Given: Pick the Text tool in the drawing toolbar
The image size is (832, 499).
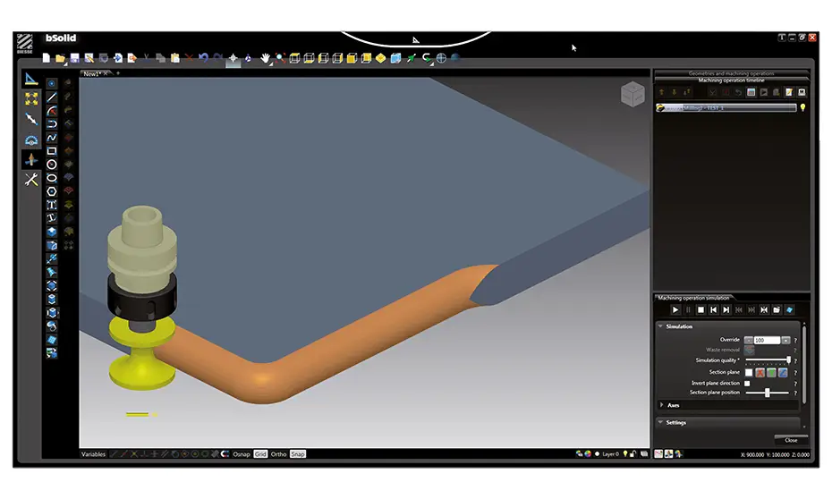Looking at the screenshot, I should [x=52, y=205].
